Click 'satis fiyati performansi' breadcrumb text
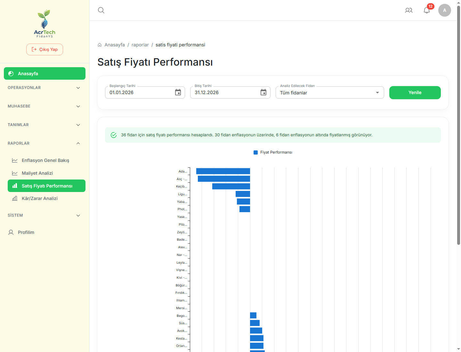This screenshot has width=461, height=352. (x=180, y=45)
